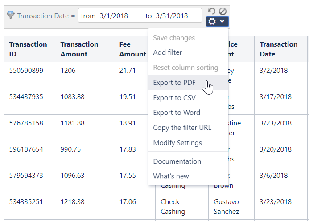Select Add filter from the menu

(x=167, y=52)
